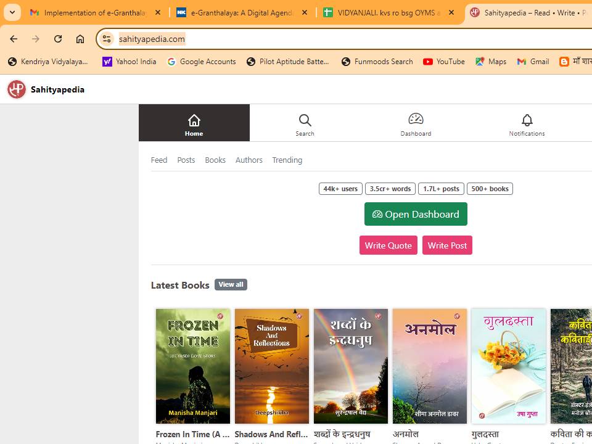This screenshot has height=444, width=592.
Task: Open the YouTube bookmark
Action: [x=444, y=62]
